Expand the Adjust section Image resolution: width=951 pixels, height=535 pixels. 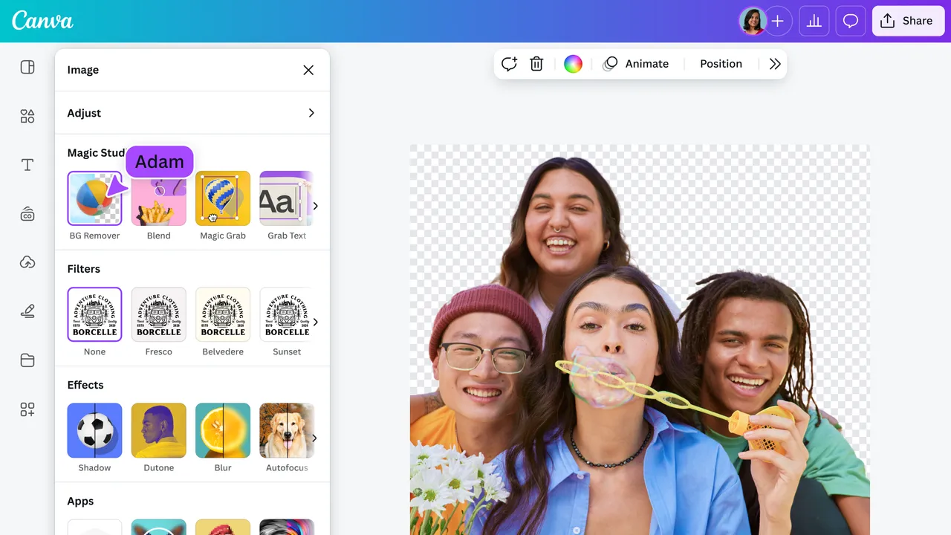point(192,113)
